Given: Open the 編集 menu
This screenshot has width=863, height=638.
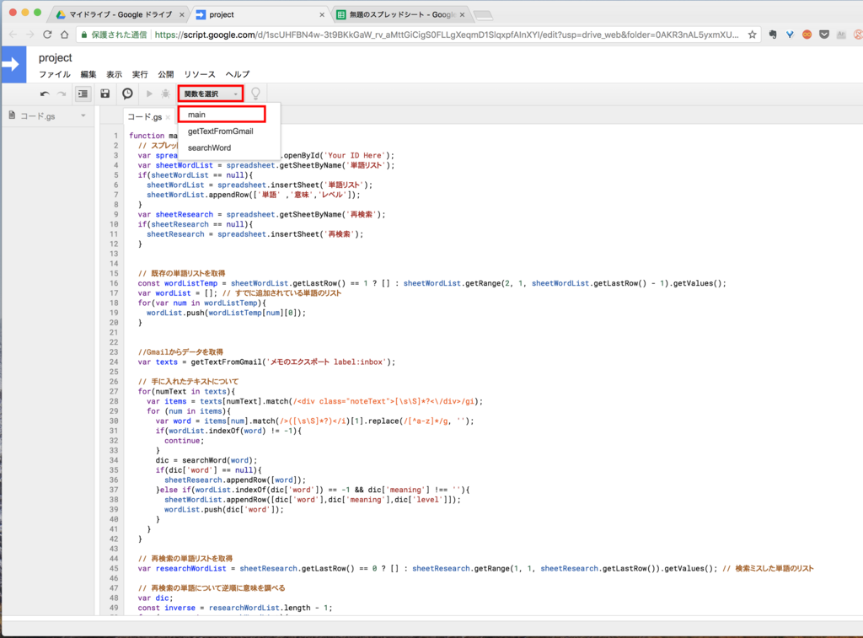Looking at the screenshot, I should pos(88,74).
